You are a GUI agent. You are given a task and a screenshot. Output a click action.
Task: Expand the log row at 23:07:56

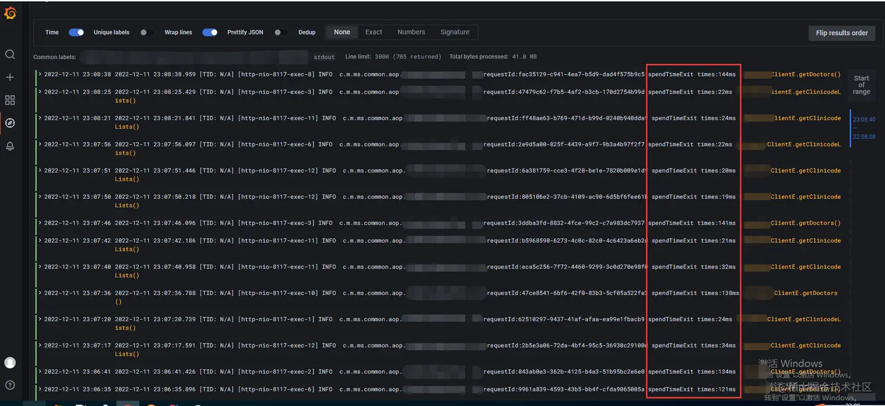click(x=40, y=144)
